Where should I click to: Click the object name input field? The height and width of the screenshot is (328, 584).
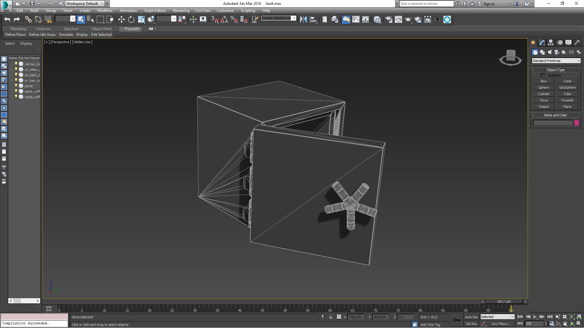pyautogui.click(x=553, y=123)
